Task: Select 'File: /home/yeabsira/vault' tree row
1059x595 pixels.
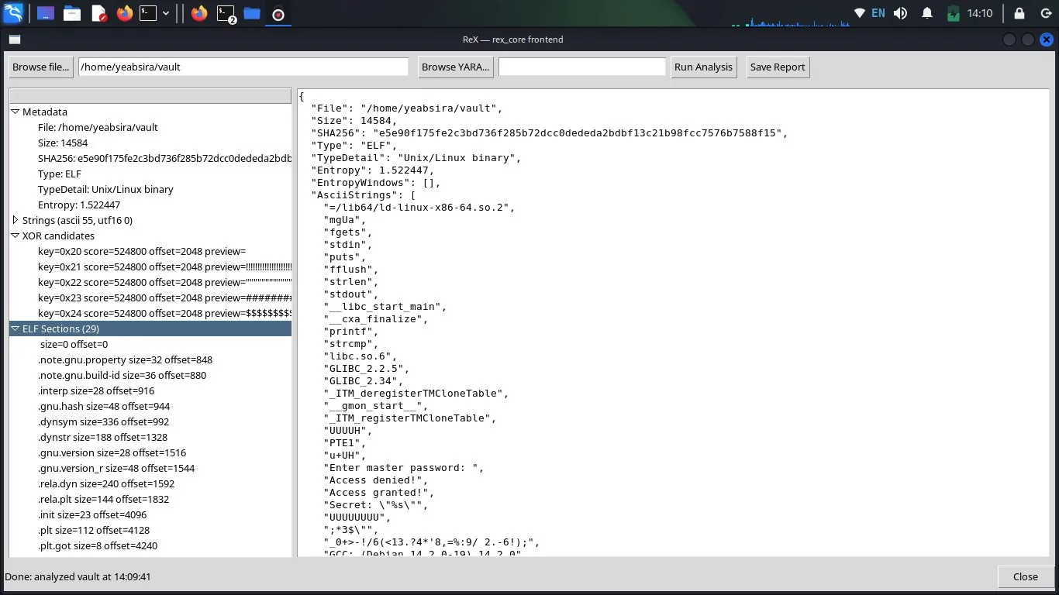Action: 150,127
